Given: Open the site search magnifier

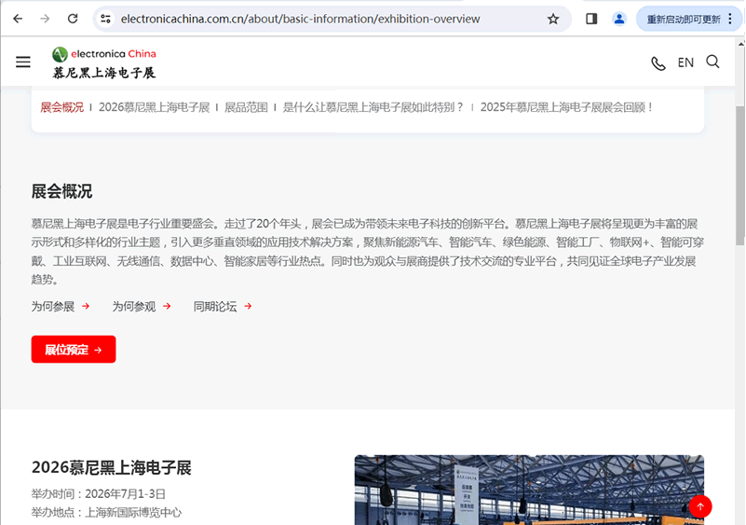Looking at the screenshot, I should (712, 62).
